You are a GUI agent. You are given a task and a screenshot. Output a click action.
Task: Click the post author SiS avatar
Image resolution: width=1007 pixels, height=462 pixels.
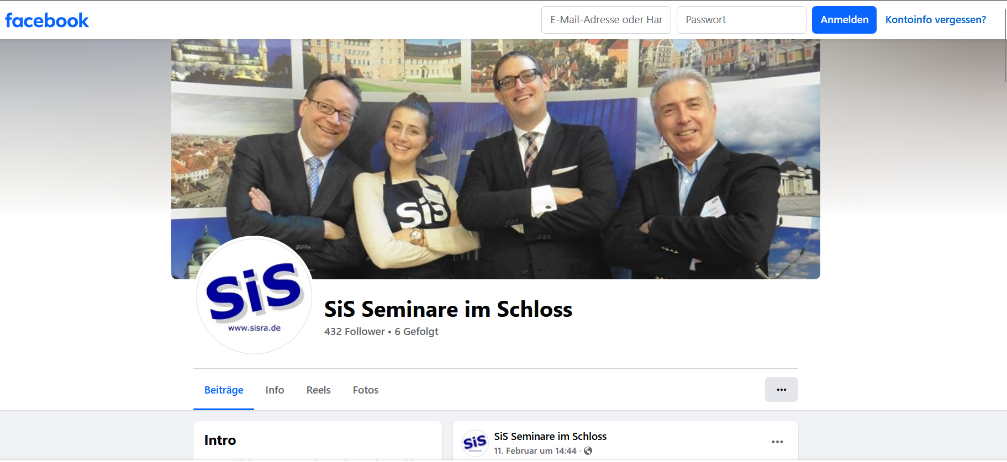474,443
